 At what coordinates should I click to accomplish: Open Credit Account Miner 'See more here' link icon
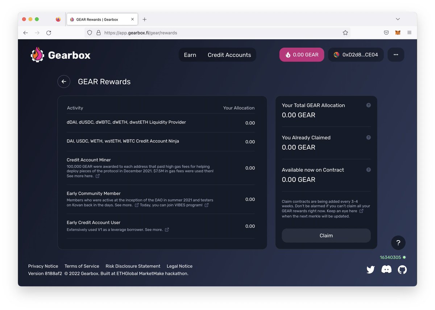coord(98,176)
